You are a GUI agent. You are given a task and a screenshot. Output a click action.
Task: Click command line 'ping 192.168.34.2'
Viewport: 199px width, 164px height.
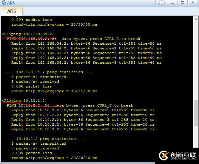[x=27, y=34]
